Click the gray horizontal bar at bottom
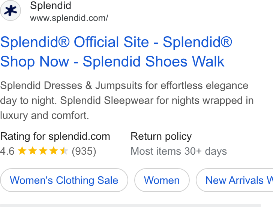The height and width of the screenshot is (207, 273). [x=130, y=206]
